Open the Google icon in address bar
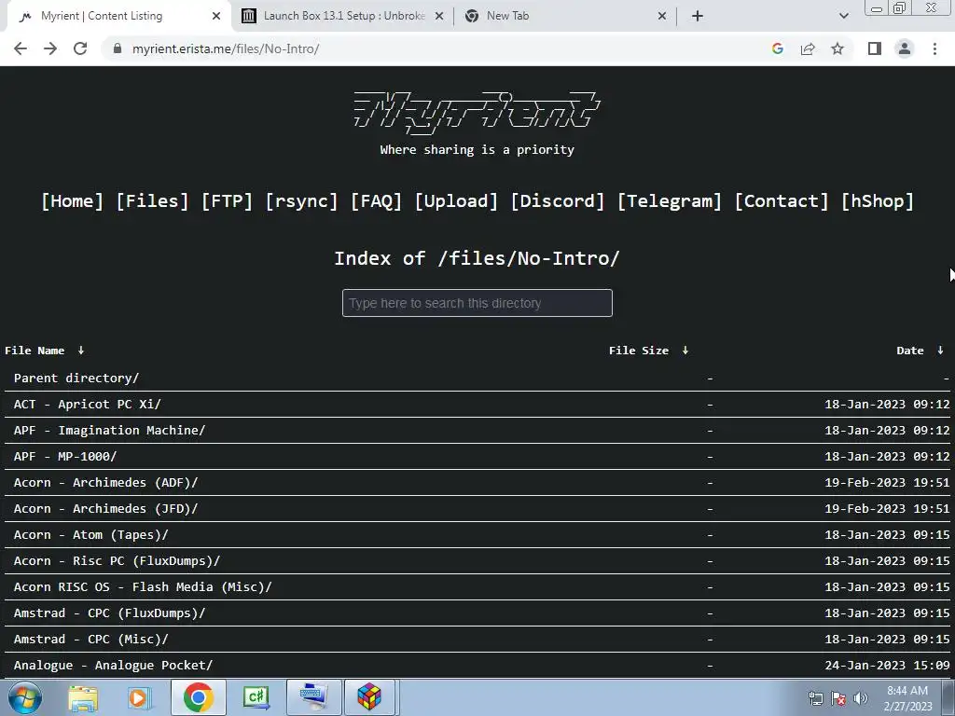955x716 pixels. tap(777, 48)
